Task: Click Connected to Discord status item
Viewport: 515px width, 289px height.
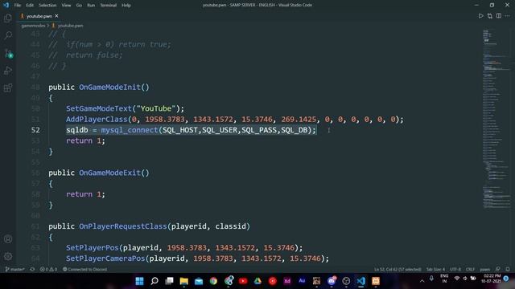Action: (84, 270)
